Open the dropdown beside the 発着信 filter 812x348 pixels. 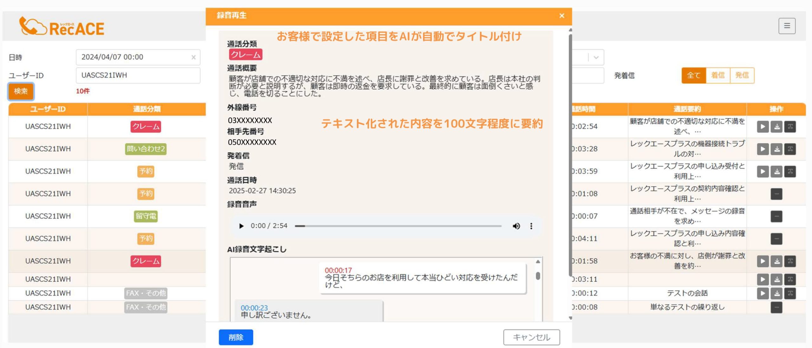pyautogui.click(x=595, y=57)
